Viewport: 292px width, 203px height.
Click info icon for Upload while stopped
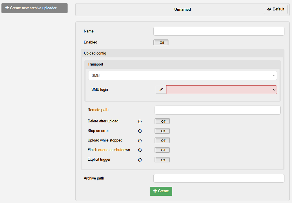tap(140, 141)
